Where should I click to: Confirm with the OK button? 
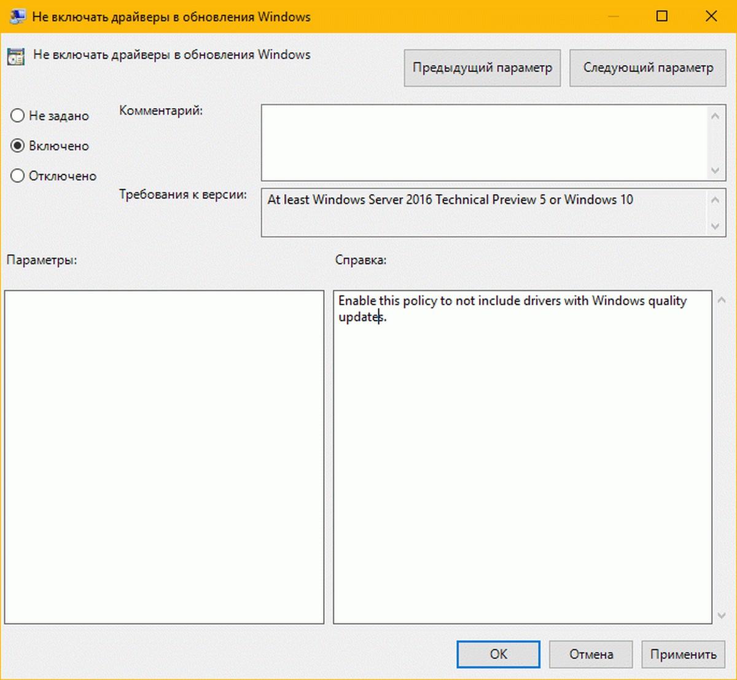[498, 654]
